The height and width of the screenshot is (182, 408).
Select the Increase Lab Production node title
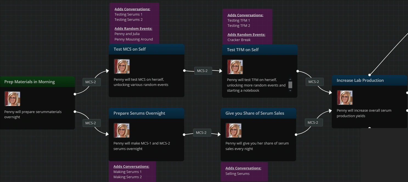[x=360, y=80]
